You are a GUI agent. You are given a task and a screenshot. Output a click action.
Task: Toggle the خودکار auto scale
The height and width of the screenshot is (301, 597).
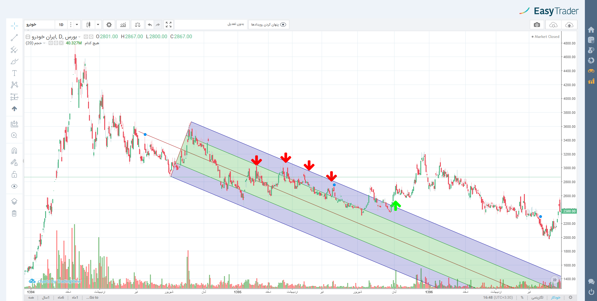556,298
